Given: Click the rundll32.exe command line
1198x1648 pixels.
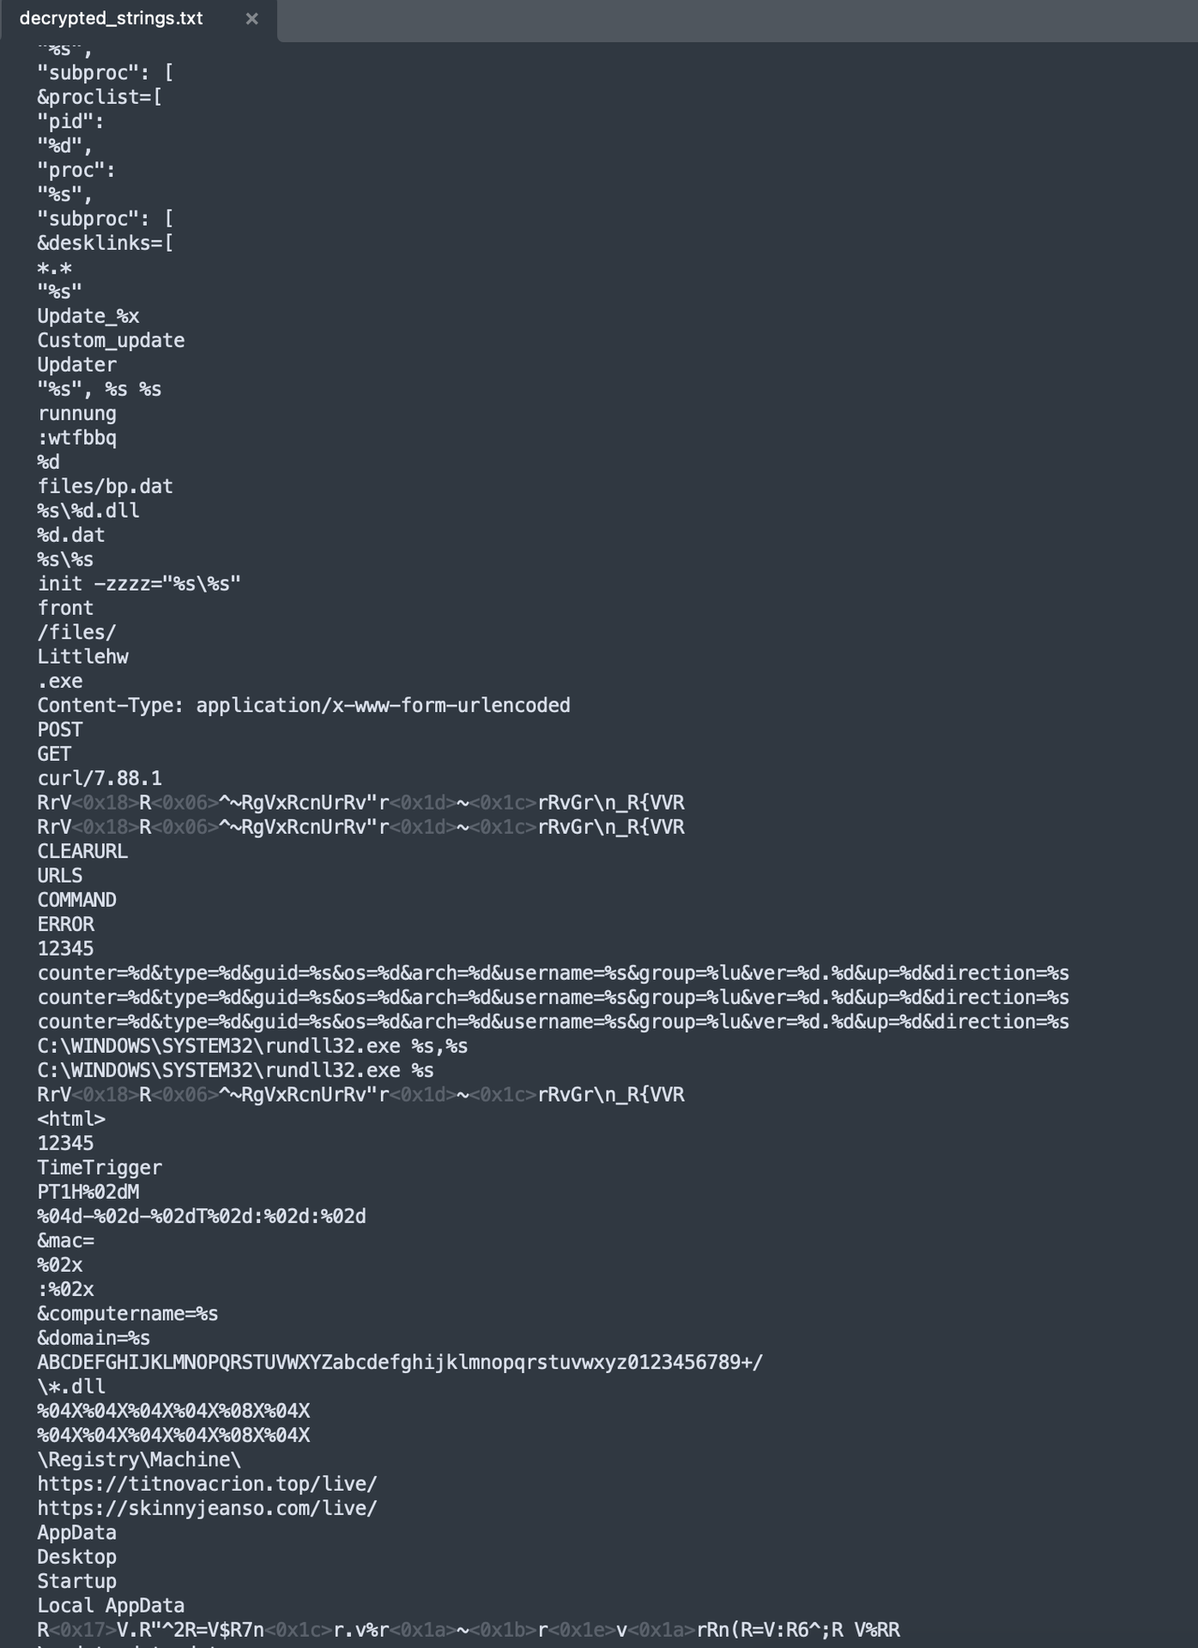Looking at the screenshot, I should coord(251,1046).
